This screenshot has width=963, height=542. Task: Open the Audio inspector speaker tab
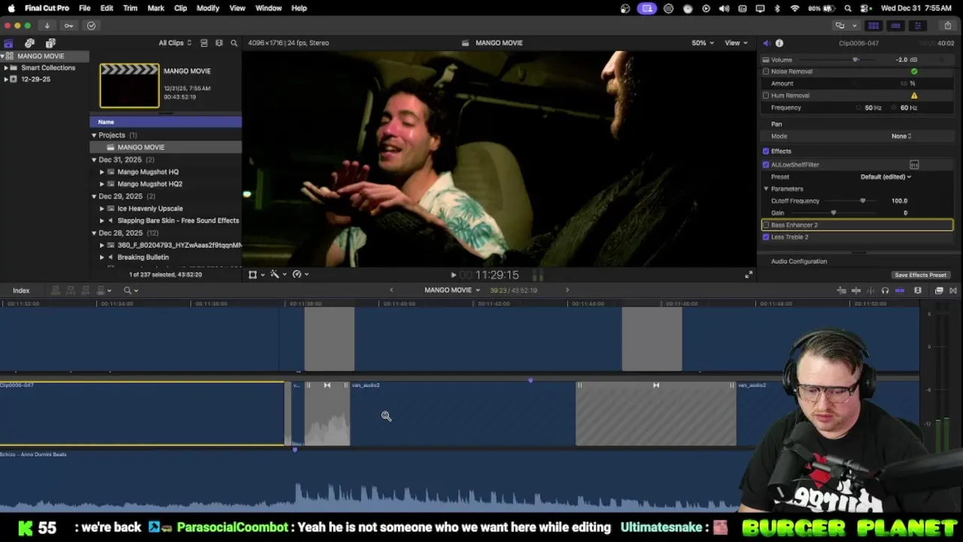766,43
